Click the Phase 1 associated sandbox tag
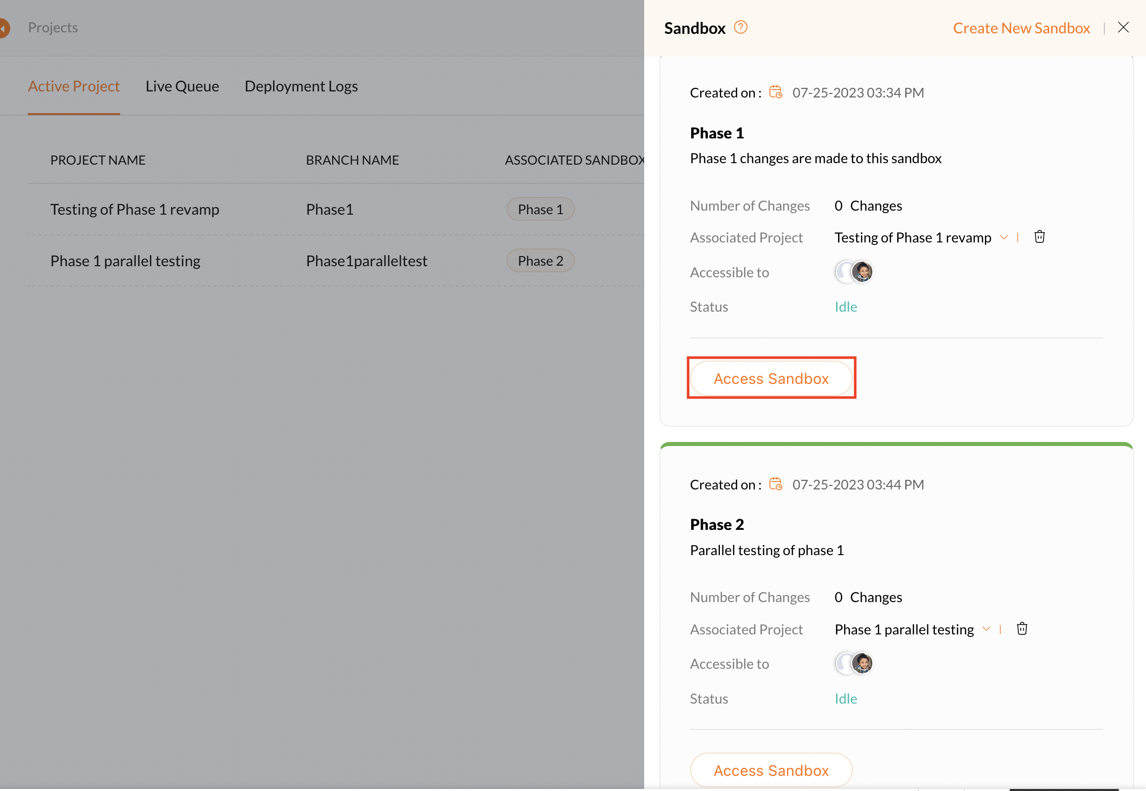 (540, 210)
